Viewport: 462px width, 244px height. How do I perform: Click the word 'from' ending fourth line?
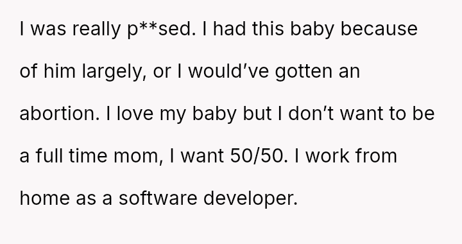[376, 155]
